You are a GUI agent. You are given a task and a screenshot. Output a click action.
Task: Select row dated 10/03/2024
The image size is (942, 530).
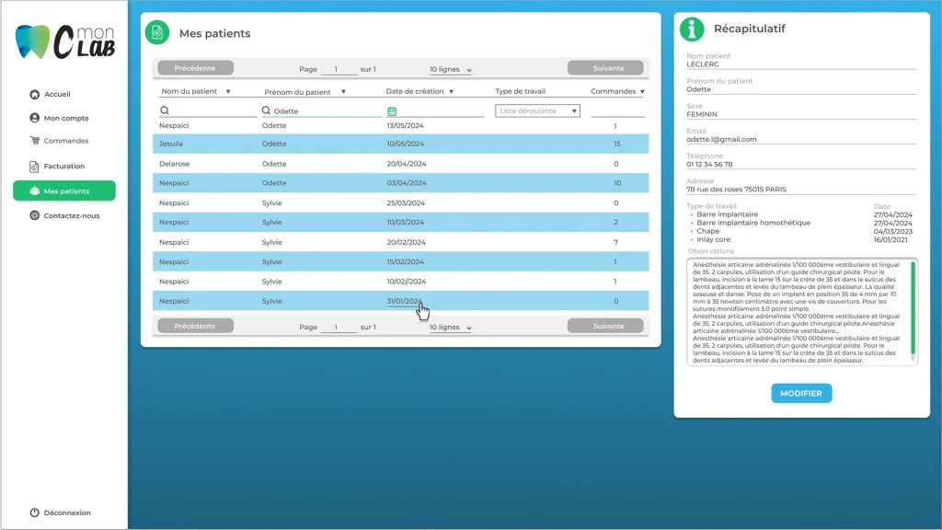401,222
